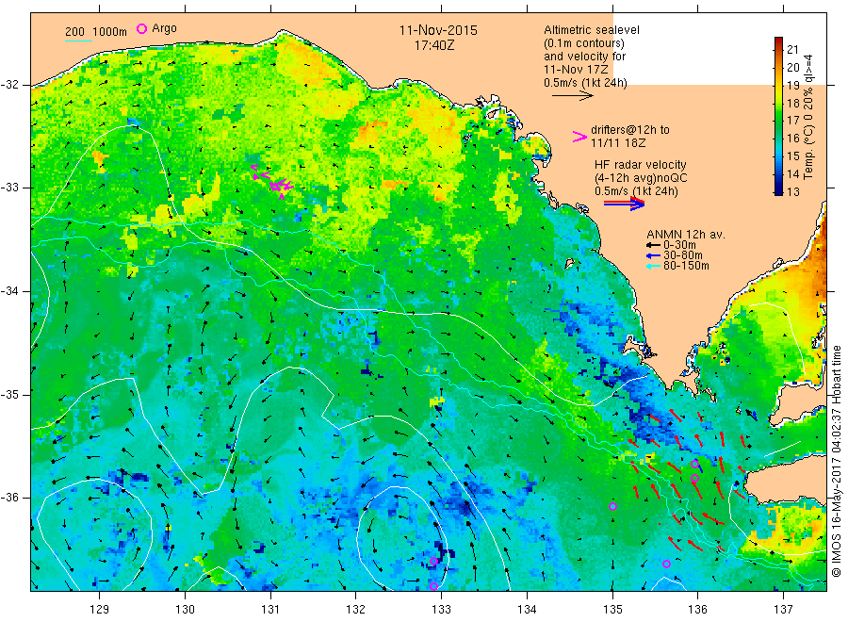The width and height of the screenshot is (848, 622).
Task: Click the blue 30-80m ANMN arrow symbol
Action: click(x=653, y=255)
